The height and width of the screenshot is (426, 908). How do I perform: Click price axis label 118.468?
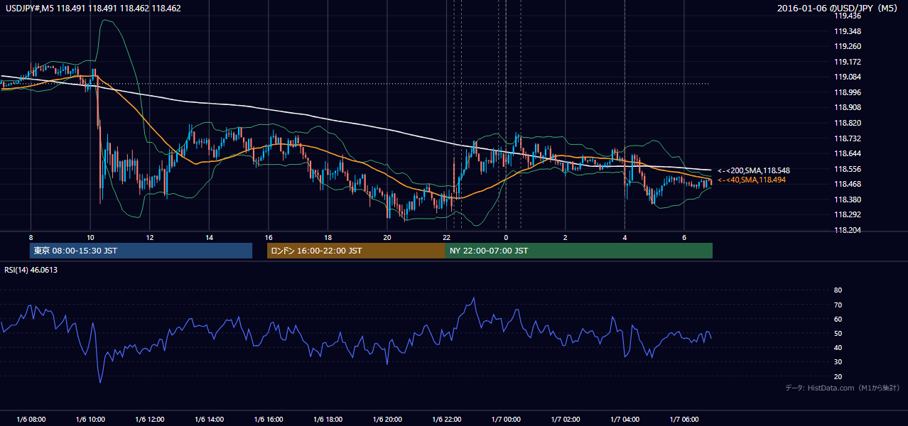[x=847, y=184]
